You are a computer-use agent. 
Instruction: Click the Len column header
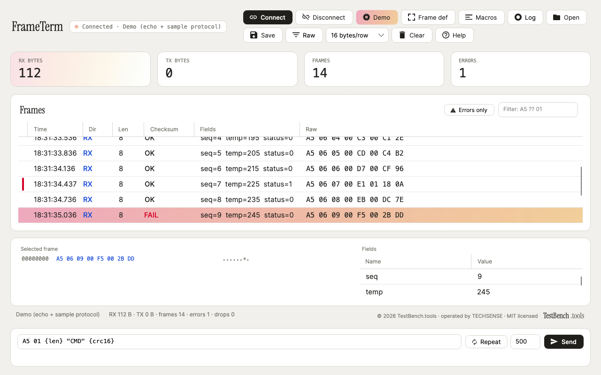click(x=128, y=129)
